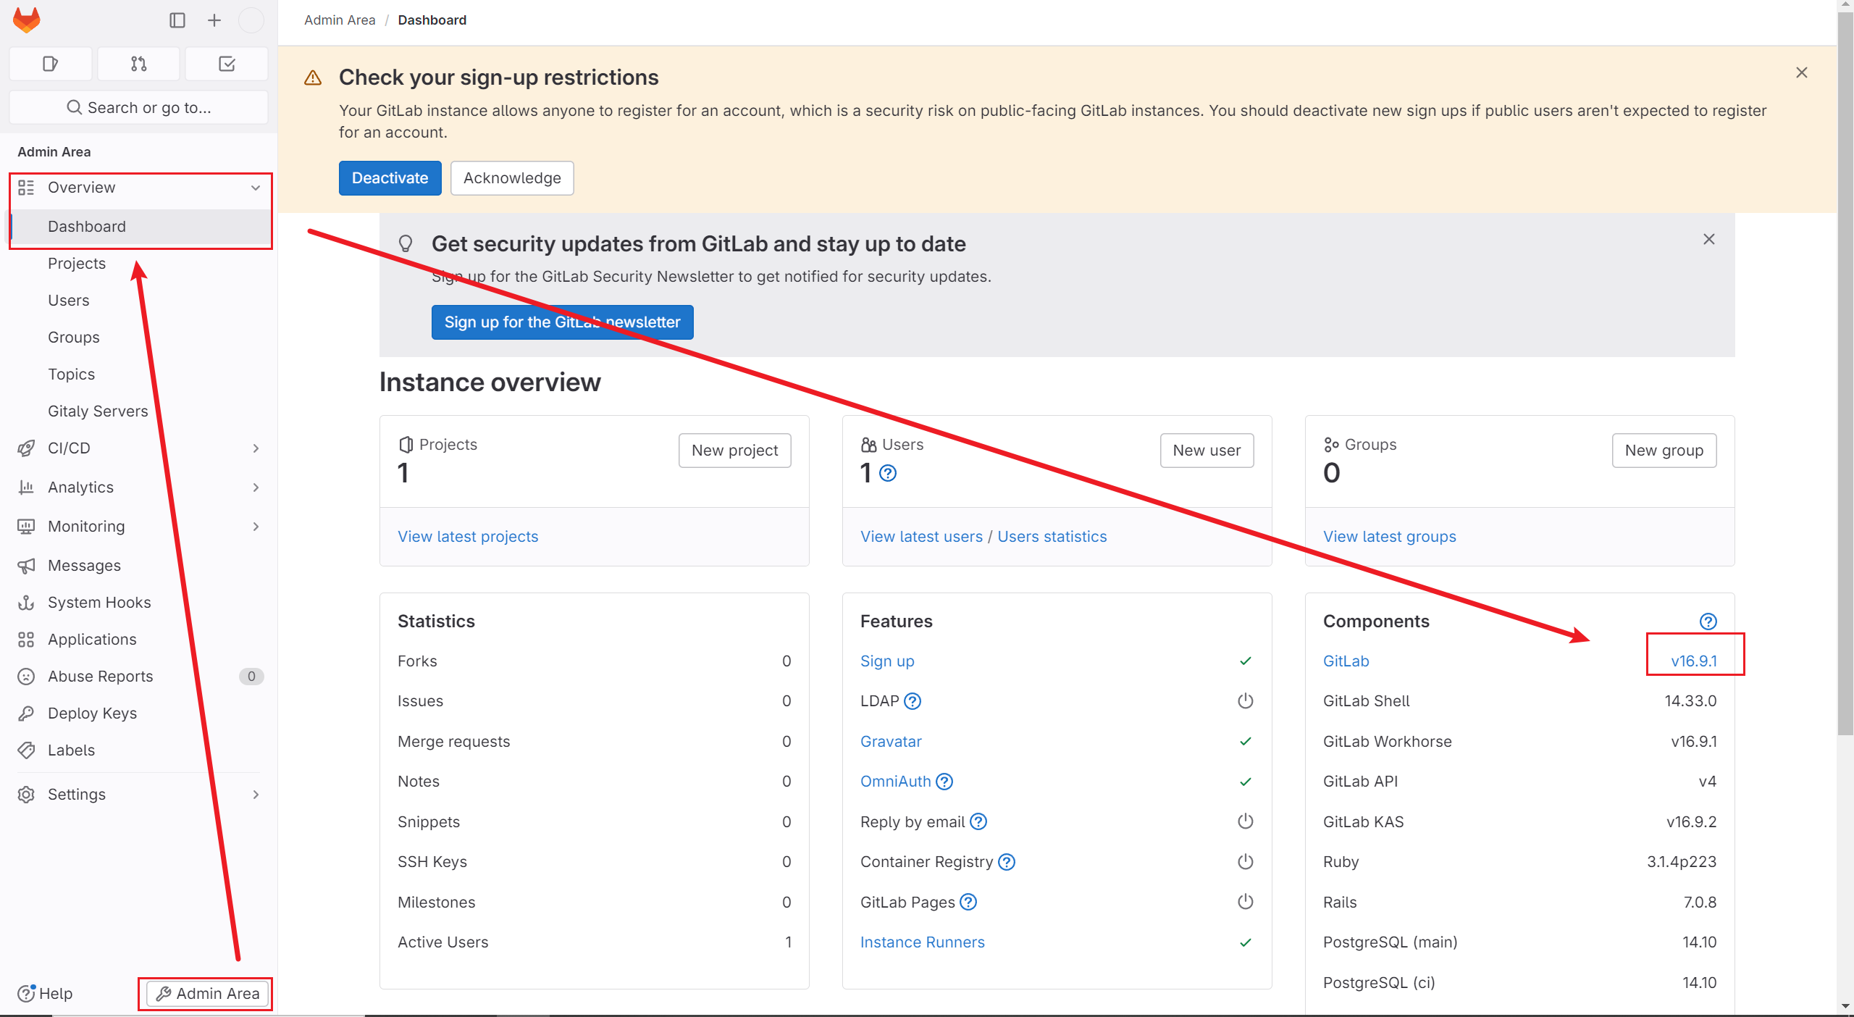Image resolution: width=1854 pixels, height=1017 pixels.
Task: Open Users statistics link
Action: pos(1052,537)
